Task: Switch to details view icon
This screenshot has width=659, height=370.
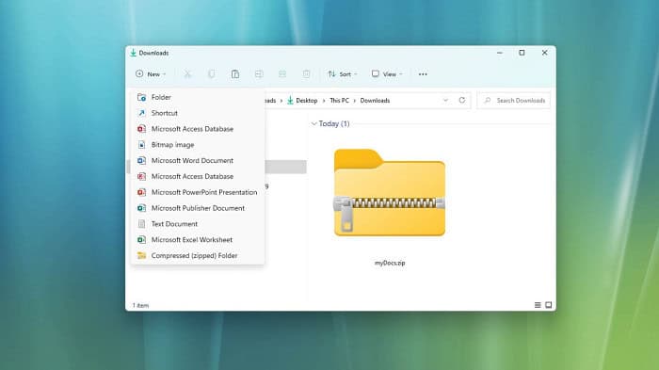Action: 538,305
